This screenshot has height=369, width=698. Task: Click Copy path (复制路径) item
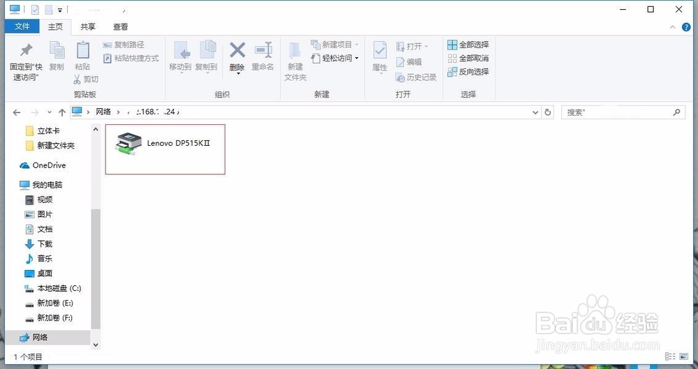(124, 45)
